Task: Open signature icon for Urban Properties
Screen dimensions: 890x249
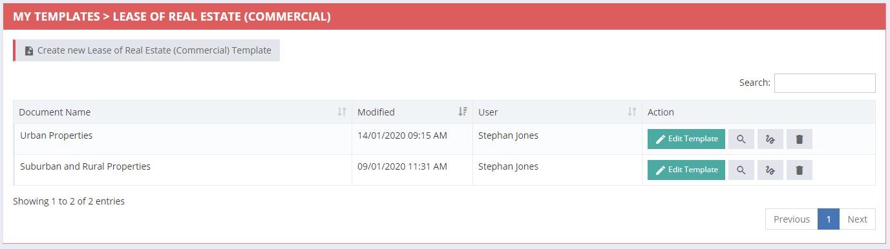Action: tap(770, 139)
